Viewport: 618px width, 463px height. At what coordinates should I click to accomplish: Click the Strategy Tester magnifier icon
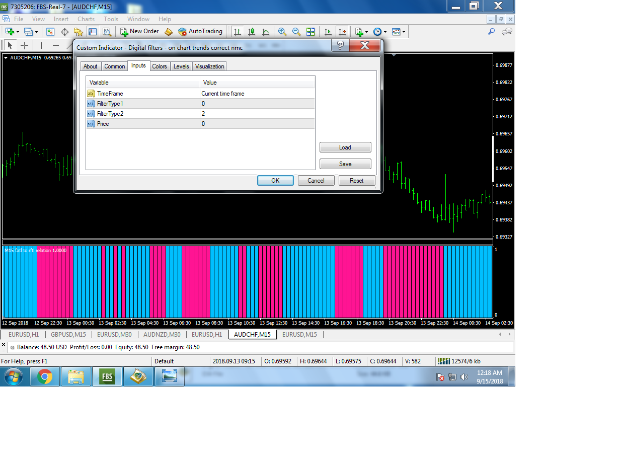coord(106,32)
